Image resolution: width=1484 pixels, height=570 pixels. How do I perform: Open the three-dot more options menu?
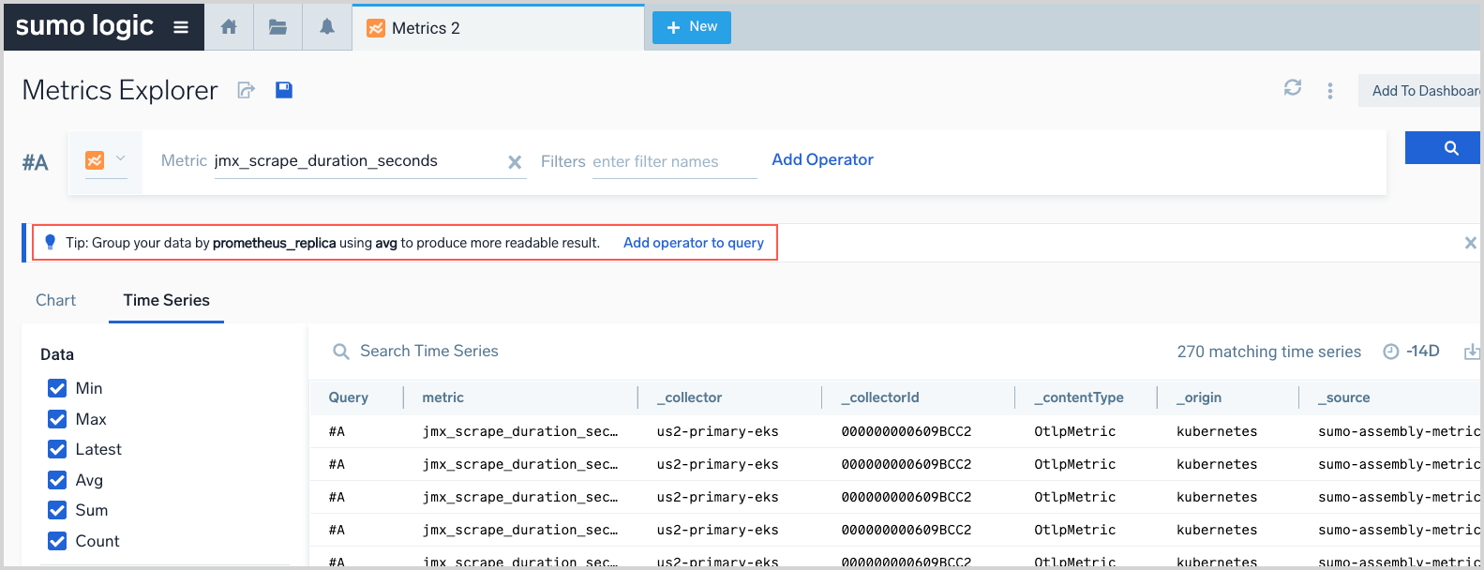click(x=1329, y=91)
